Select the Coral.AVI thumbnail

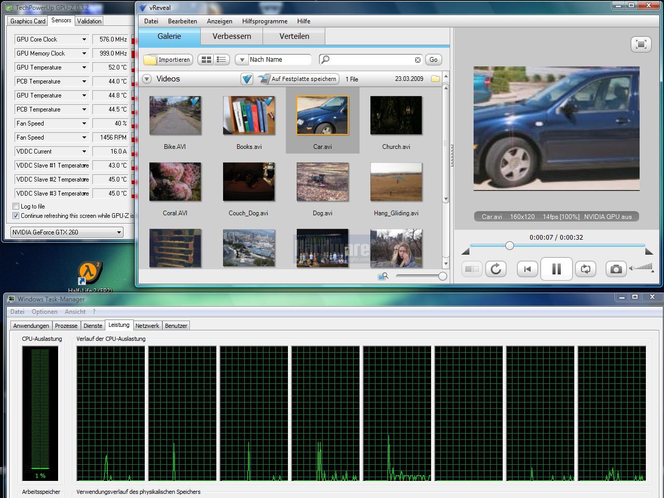(175, 182)
